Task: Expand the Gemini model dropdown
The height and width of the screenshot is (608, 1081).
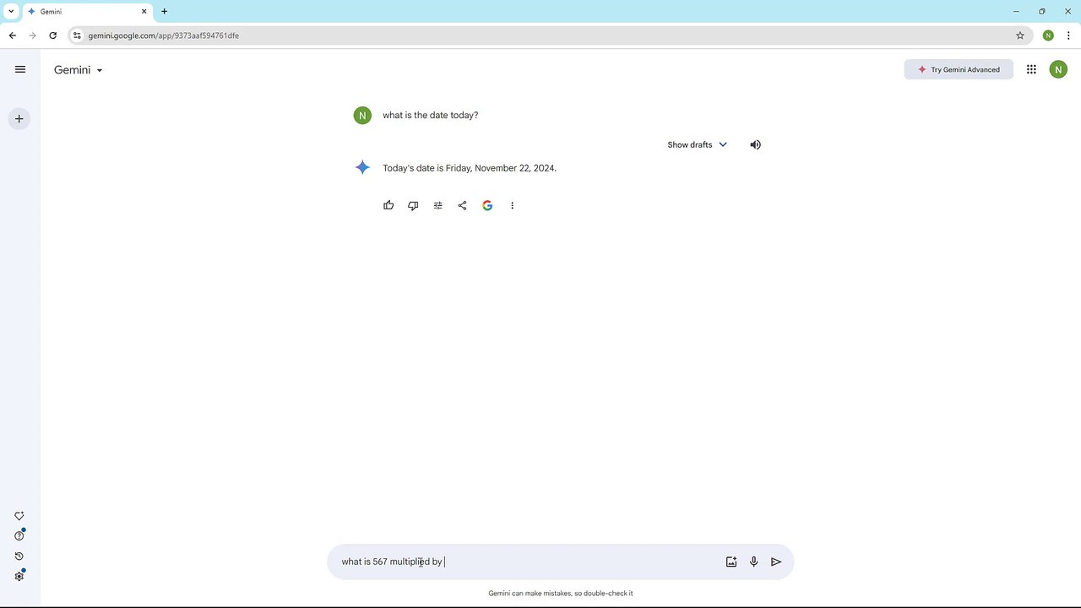Action: [79, 70]
